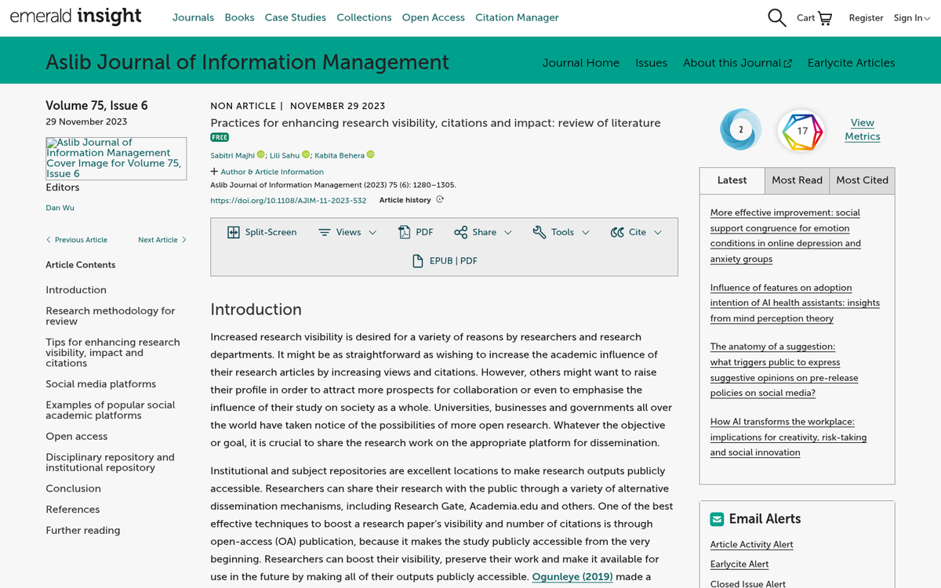This screenshot has width=941, height=588.
Task: Switch to the Most Cited tab
Action: pos(861,180)
